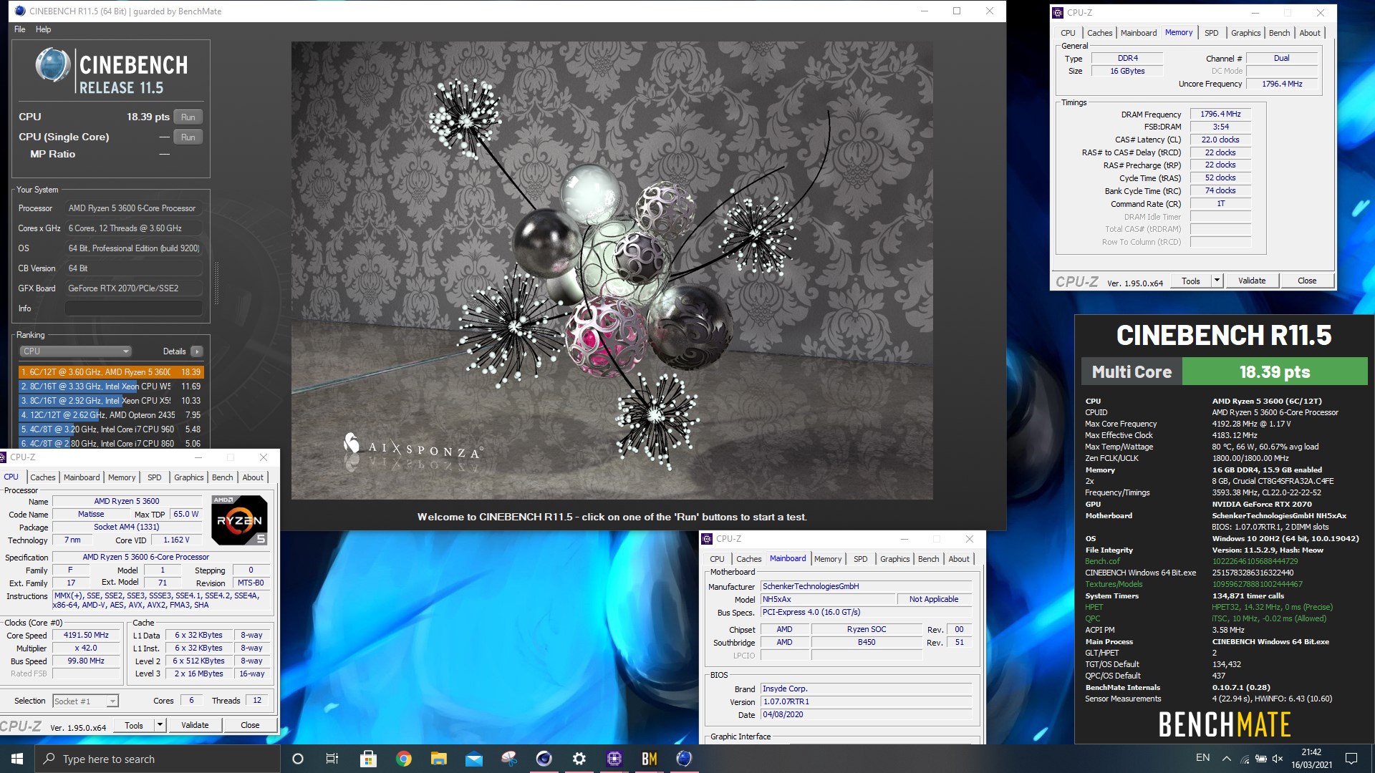Select ranking row 4 AMD Opteron
This screenshot has width=1375, height=773.
click(111, 415)
